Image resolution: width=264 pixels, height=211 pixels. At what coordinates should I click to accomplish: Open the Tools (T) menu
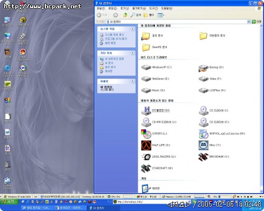(154, 8)
